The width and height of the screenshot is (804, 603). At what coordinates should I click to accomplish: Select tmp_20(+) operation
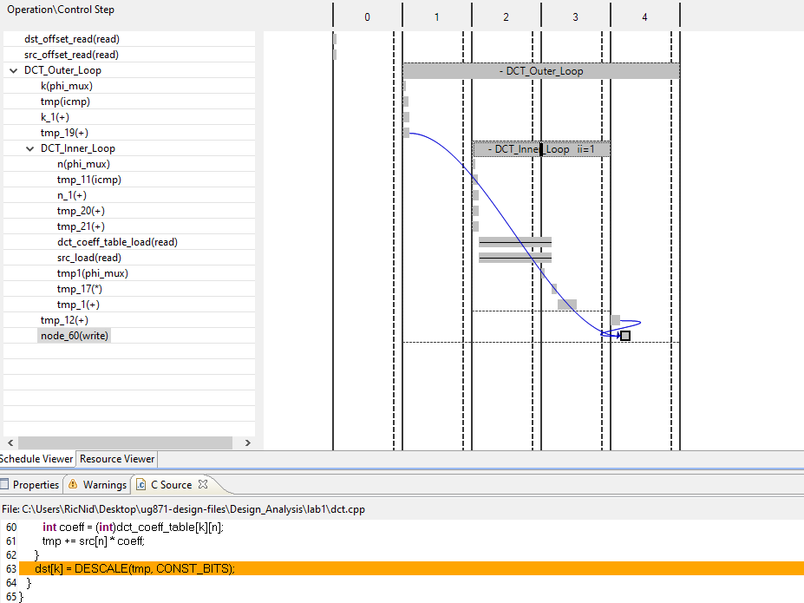tap(81, 211)
